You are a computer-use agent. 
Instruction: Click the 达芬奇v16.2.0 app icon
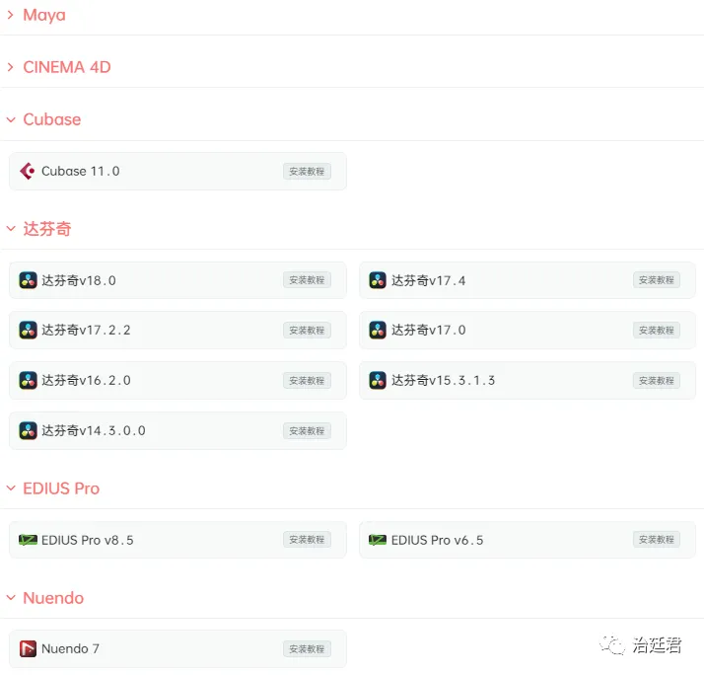coord(28,381)
